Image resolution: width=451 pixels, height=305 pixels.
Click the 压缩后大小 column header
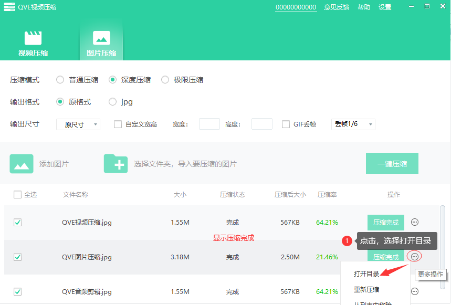pyautogui.click(x=290, y=195)
